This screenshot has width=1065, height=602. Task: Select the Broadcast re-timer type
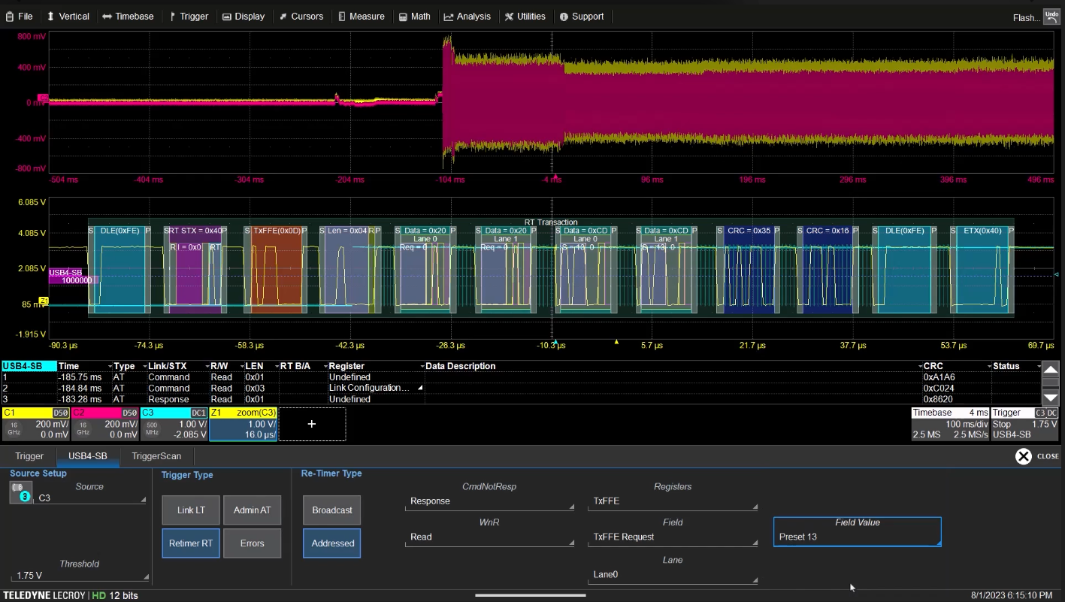(332, 510)
